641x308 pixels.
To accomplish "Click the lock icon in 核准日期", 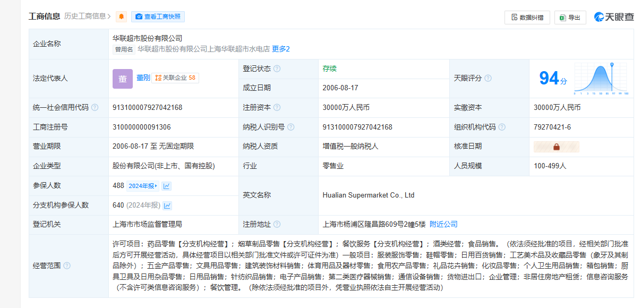I will point(557,147).
